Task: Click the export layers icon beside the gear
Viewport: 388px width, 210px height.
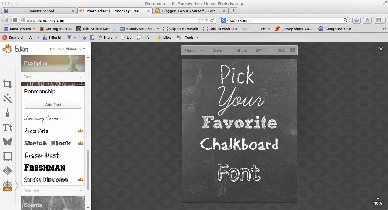Action: [x=281, y=50]
